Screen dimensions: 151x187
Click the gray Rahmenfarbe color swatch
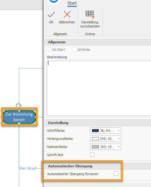95,147
